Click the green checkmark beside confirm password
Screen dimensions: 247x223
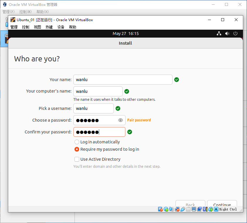pyautogui.click(x=130, y=132)
